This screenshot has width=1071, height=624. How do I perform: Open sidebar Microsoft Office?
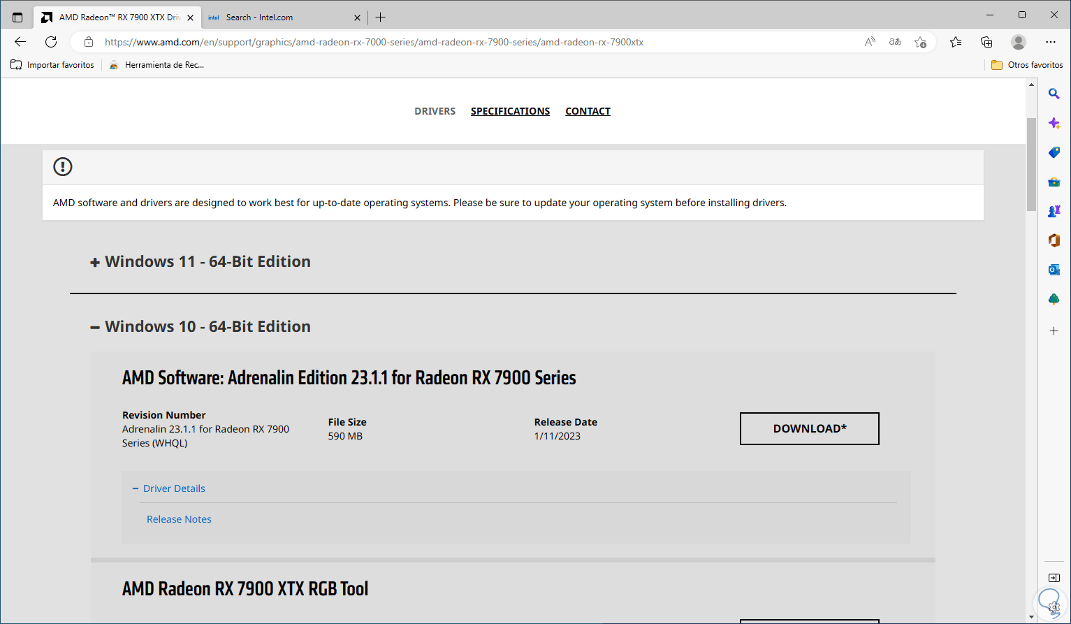pos(1054,240)
